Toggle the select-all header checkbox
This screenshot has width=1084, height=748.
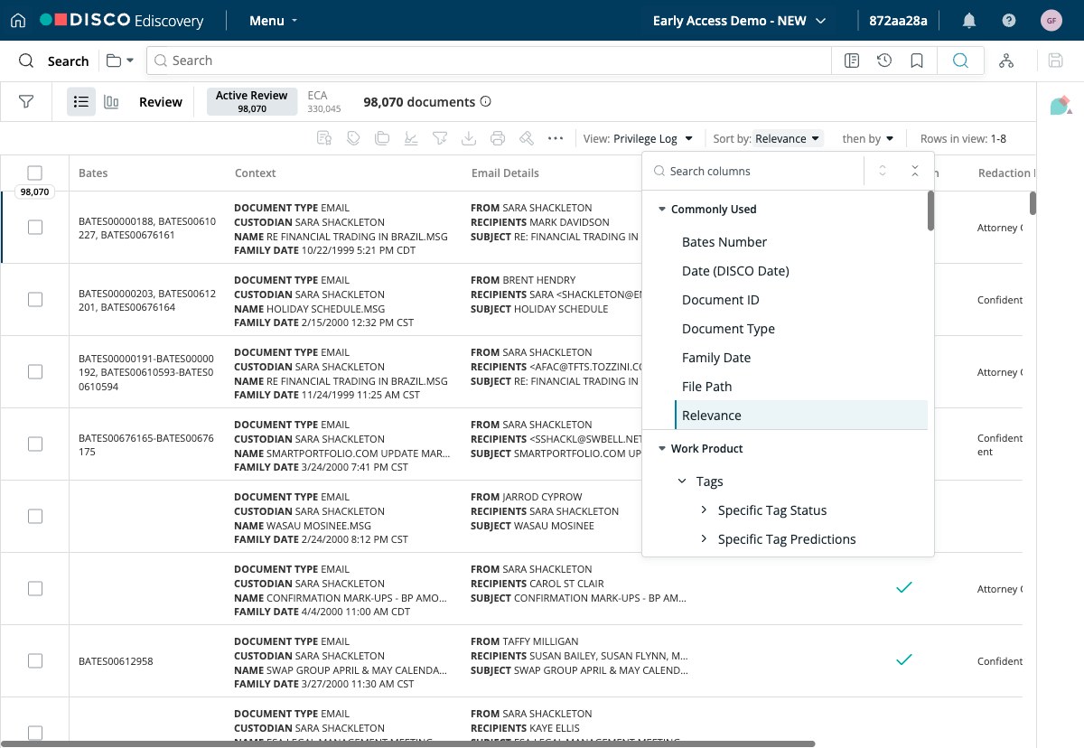coord(34,173)
